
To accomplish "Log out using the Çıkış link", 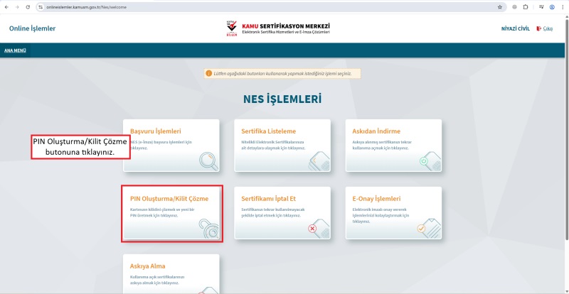I will [x=547, y=28].
